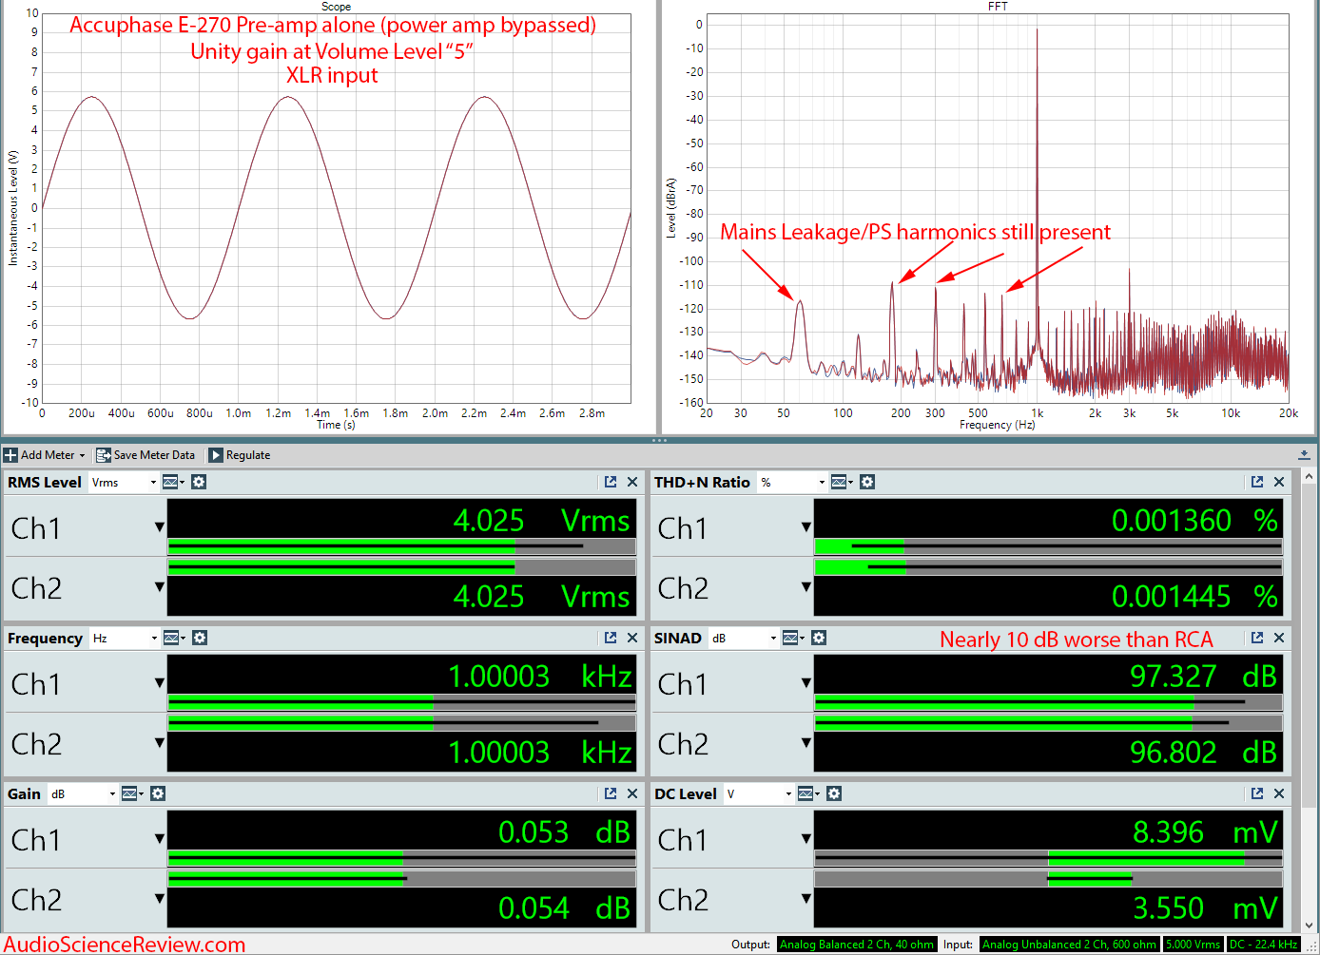Click the Add Meter button
Image resolution: width=1320 pixels, height=955 pixels.
click(x=45, y=455)
